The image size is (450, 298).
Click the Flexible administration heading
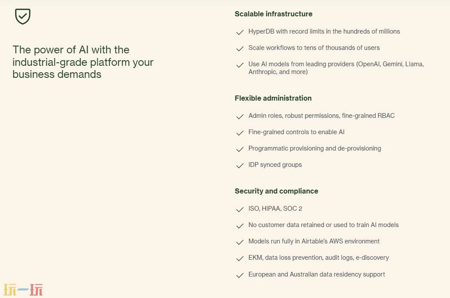pos(273,98)
